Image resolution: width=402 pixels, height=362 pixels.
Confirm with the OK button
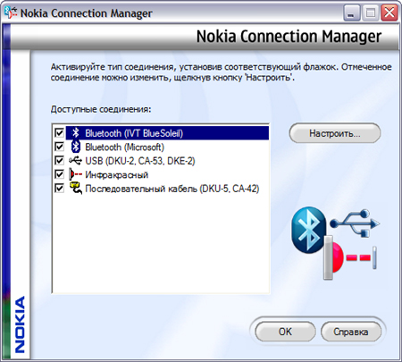point(285,332)
